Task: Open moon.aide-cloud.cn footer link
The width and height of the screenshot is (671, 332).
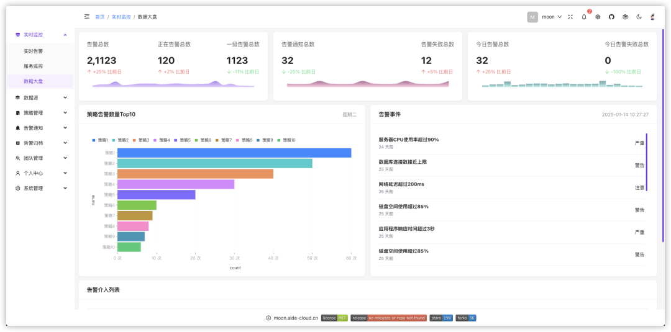Action: (296, 318)
